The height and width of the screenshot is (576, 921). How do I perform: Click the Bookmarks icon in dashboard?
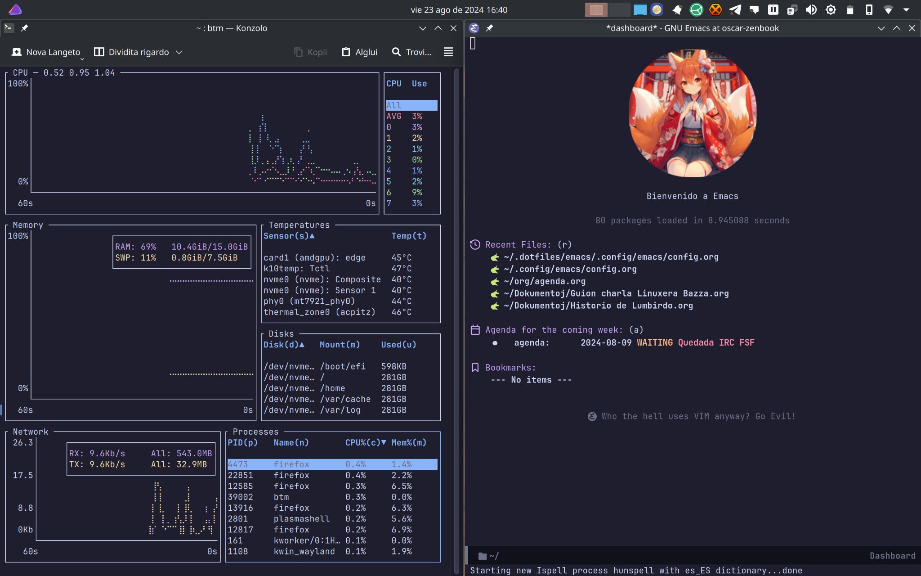(475, 368)
